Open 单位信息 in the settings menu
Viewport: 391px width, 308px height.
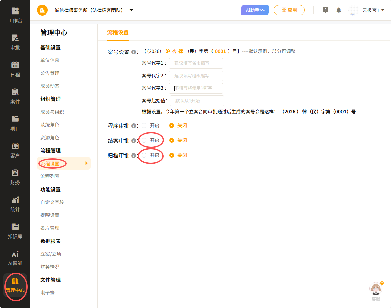click(50, 60)
